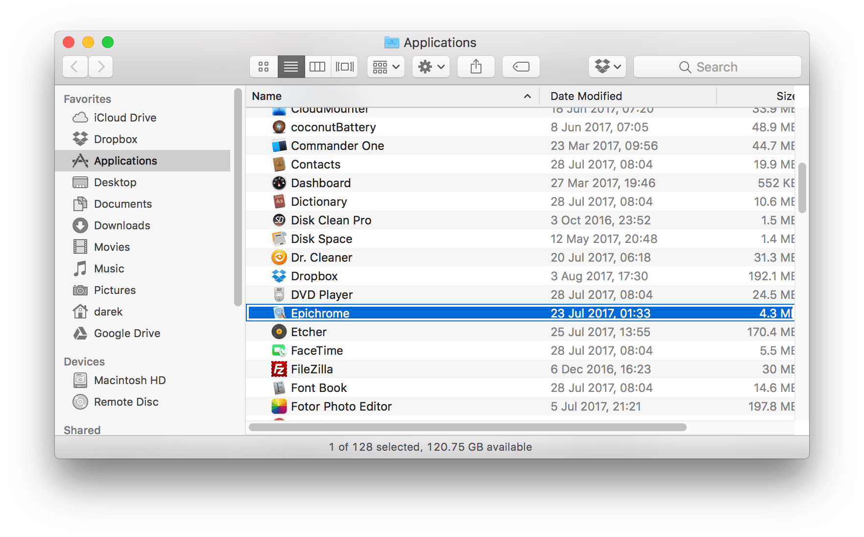Click the Share toolbar button
The height and width of the screenshot is (537, 864).
pyautogui.click(x=476, y=67)
